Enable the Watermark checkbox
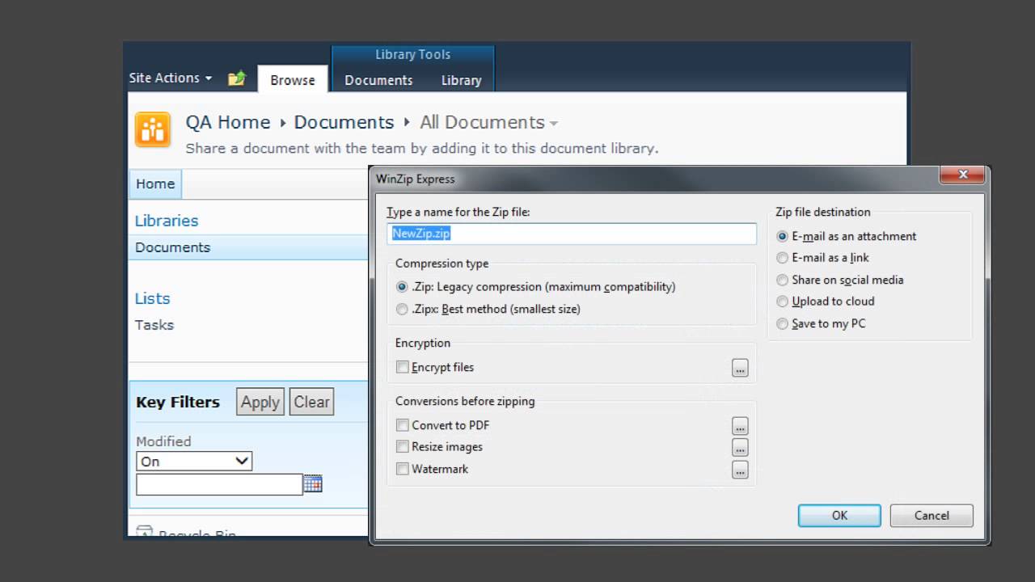The image size is (1035, 582). pos(403,469)
